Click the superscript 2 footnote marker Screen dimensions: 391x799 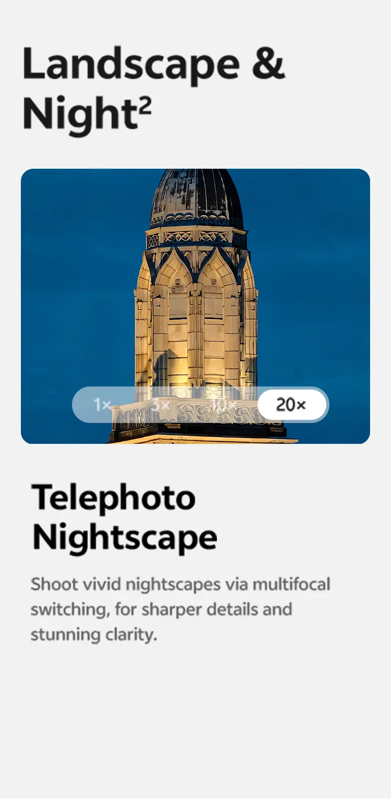coord(145,106)
